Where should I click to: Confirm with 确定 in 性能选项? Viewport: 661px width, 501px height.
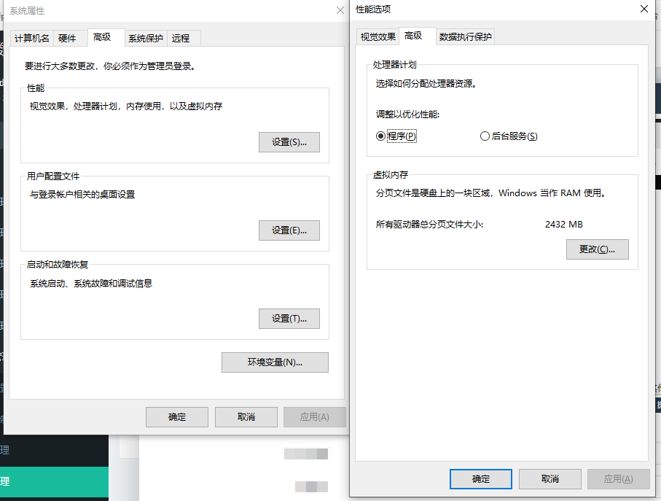pyautogui.click(x=481, y=479)
